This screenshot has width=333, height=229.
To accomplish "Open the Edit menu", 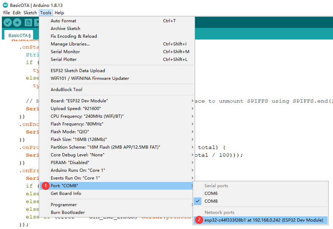I will point(17,13).
